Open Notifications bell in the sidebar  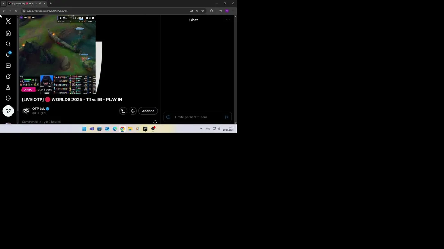8,55
